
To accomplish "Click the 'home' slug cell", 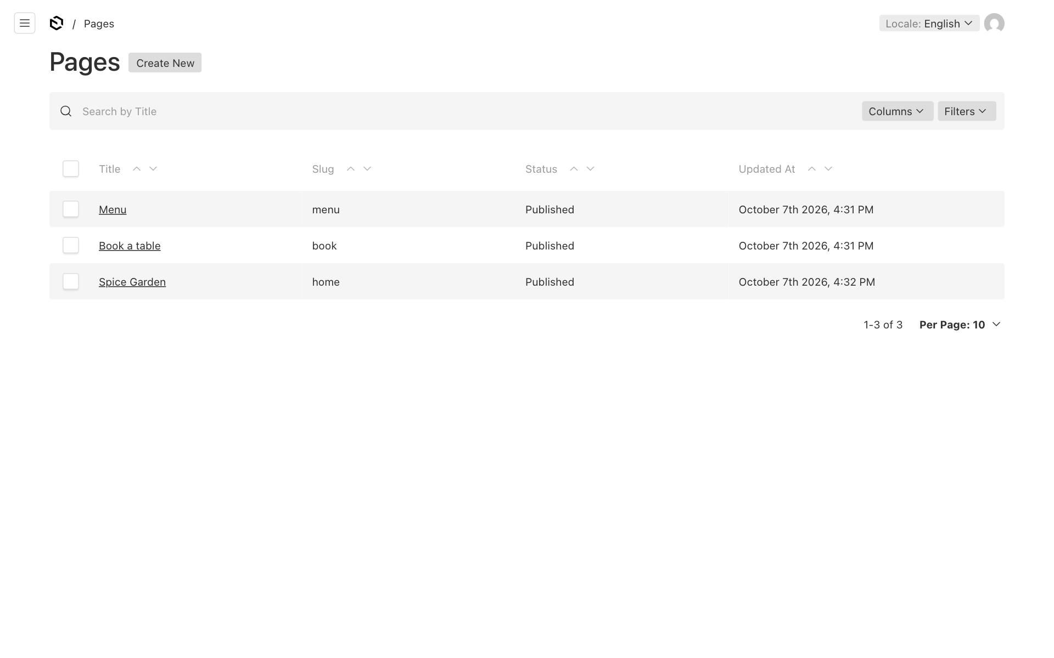I will [x=326, y=282].
